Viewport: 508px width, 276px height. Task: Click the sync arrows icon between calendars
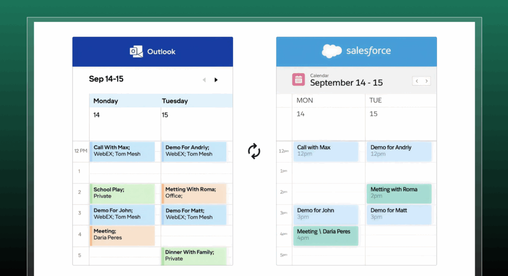pos(254,151)
